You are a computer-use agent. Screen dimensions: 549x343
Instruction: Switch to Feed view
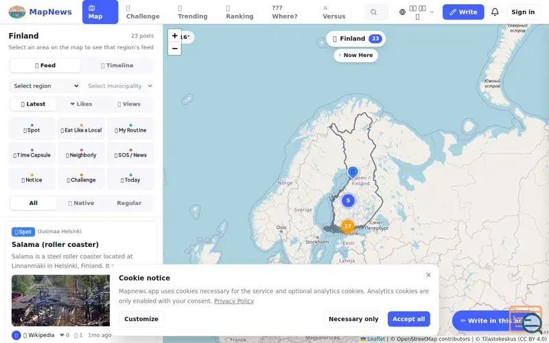point(45,65)
